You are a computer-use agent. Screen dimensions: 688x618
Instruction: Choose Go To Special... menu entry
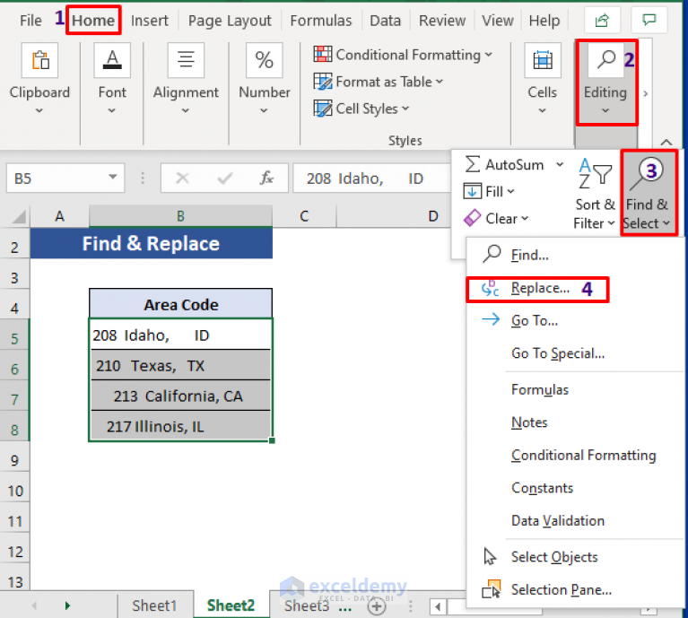575,353
